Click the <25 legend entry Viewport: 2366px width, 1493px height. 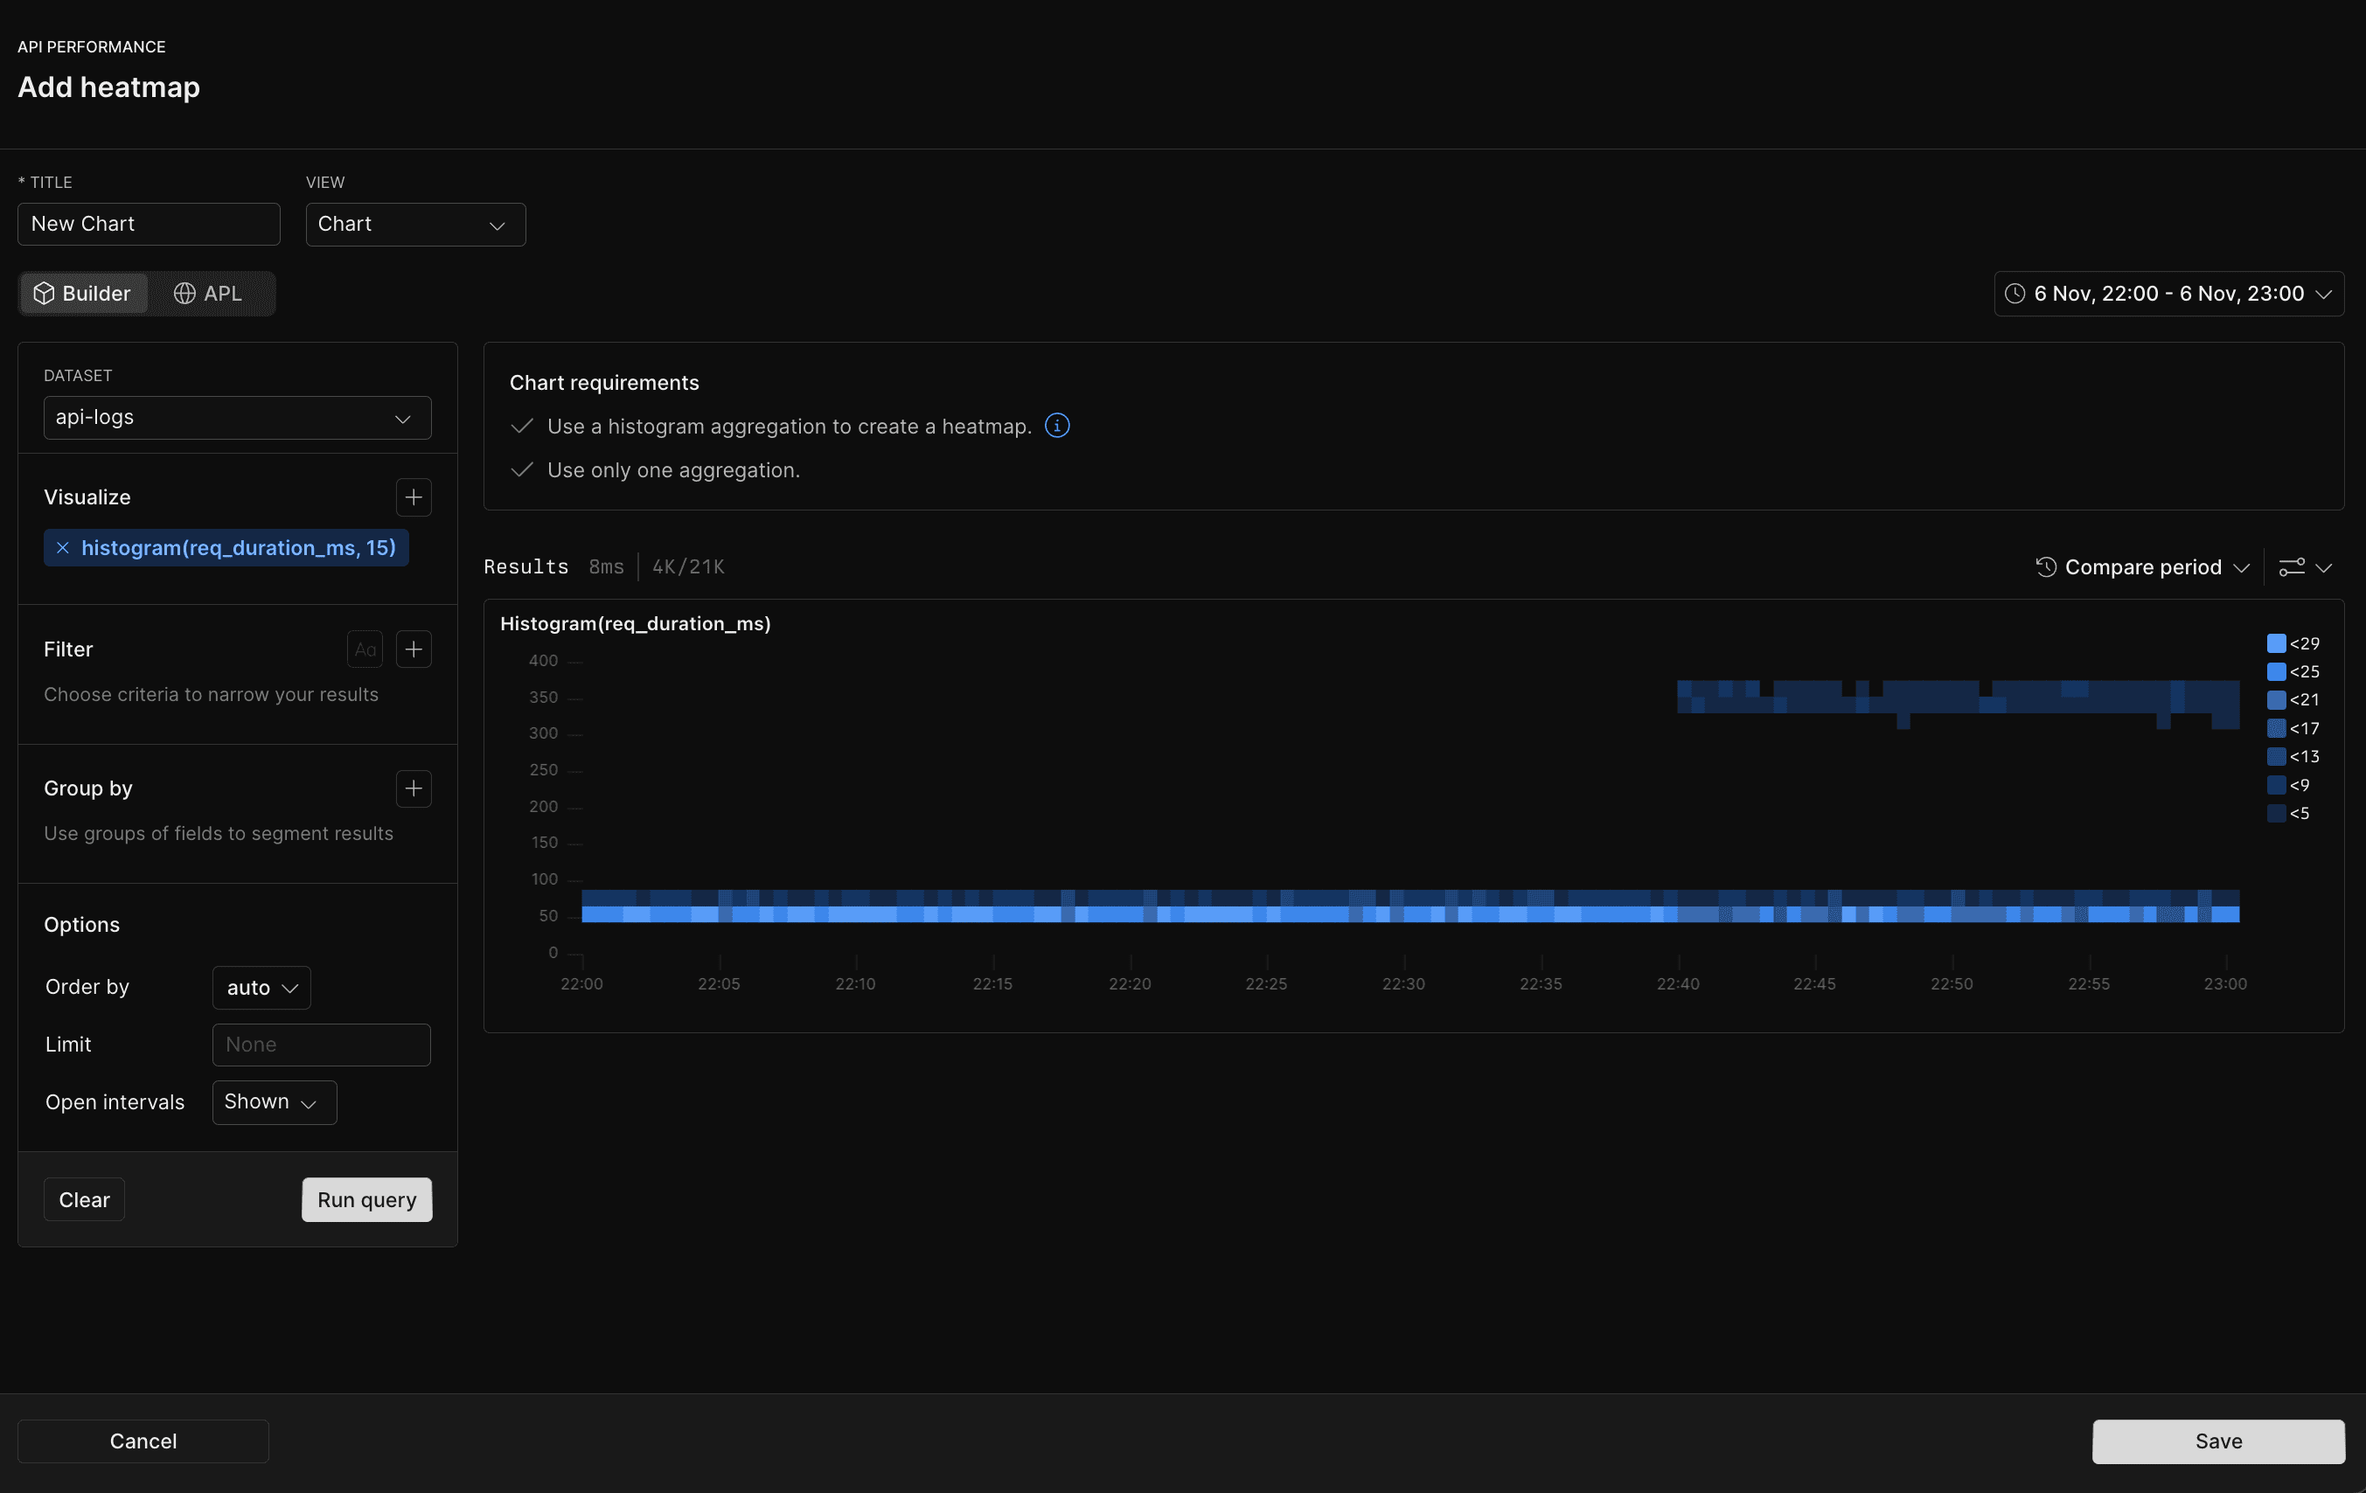pos(2293,672)
